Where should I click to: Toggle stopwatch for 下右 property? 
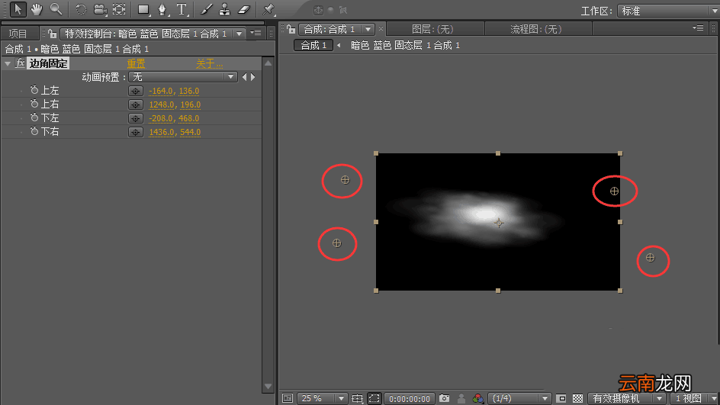pos(34,131)
